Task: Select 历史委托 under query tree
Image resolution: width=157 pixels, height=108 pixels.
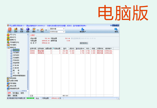Action: 16,58
